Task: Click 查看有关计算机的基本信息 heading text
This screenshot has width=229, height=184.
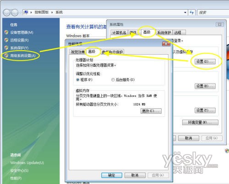Action: pos(86,27)
